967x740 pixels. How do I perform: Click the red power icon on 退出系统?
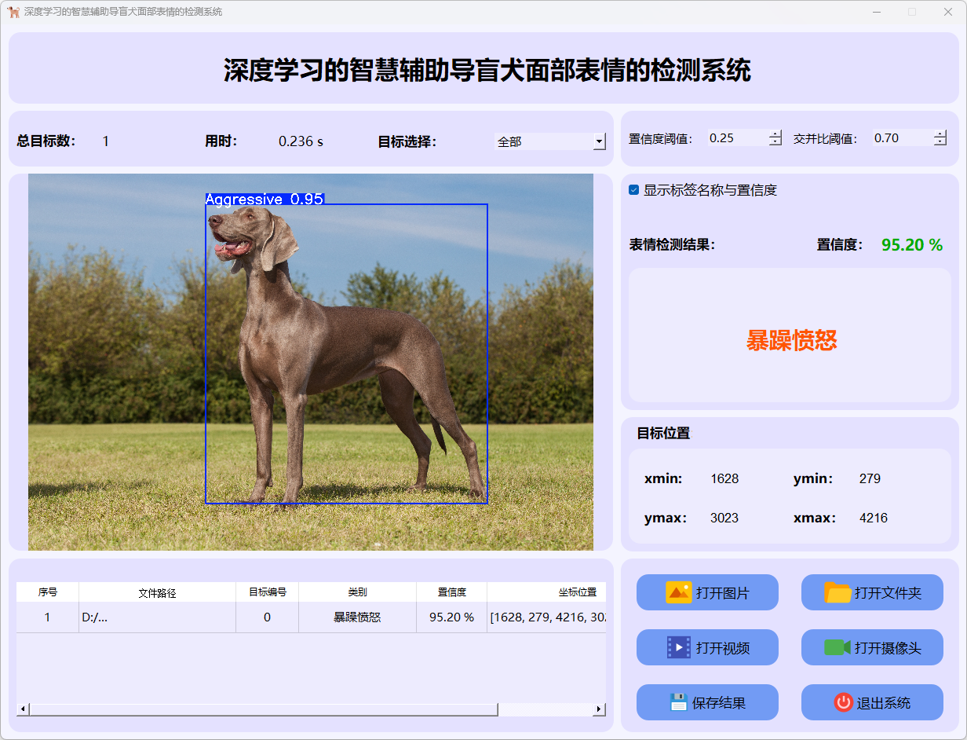click(843, 702)
